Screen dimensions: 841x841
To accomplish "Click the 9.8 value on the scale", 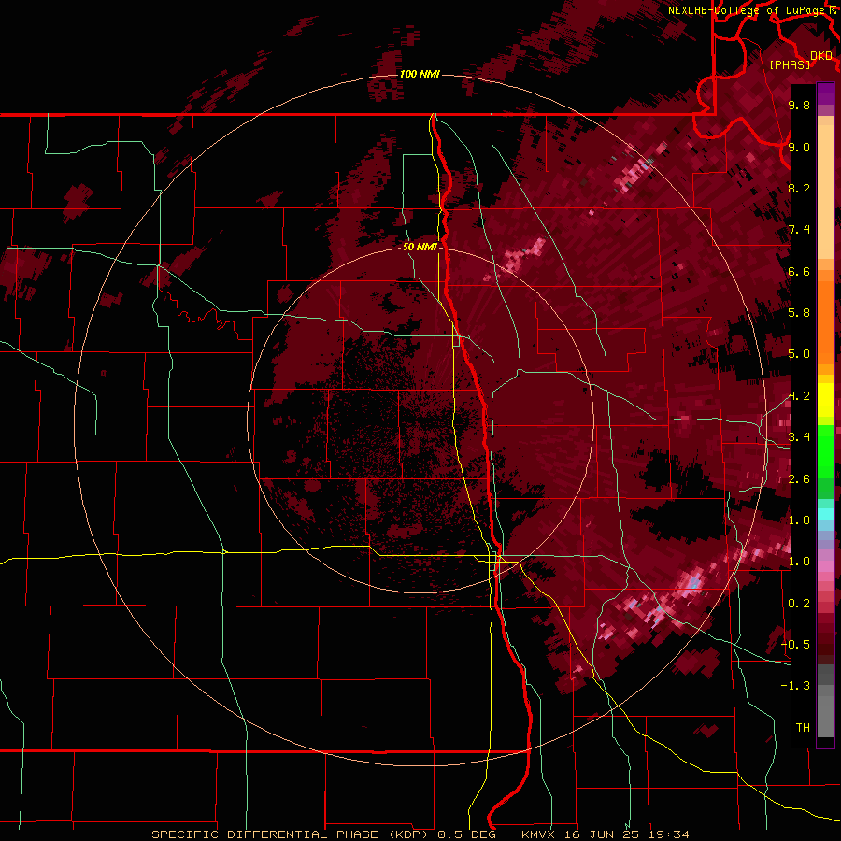I will point(799,105).
